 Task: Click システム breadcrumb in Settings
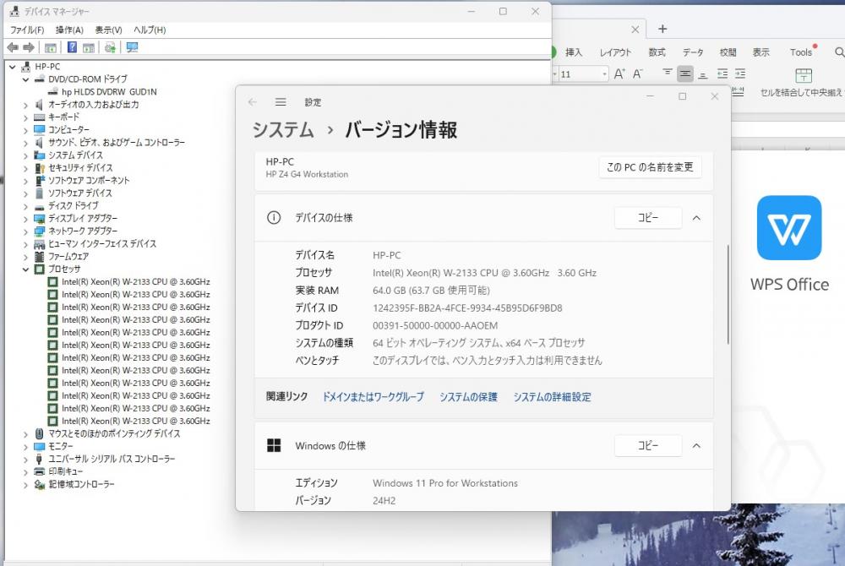283,130
